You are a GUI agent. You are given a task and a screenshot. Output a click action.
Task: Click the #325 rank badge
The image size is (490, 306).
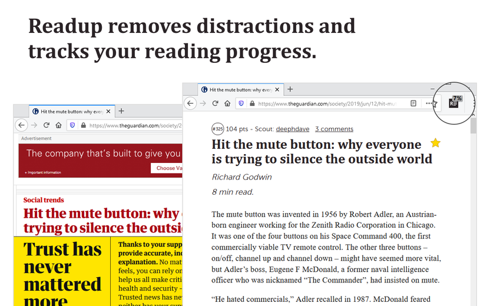click(218, 129)
